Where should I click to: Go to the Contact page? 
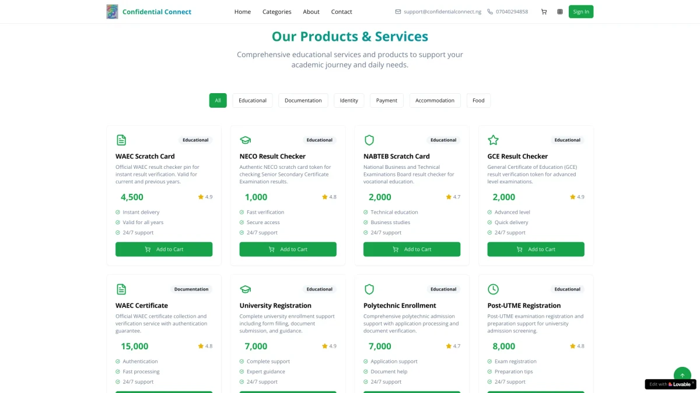tap(341, 12)
